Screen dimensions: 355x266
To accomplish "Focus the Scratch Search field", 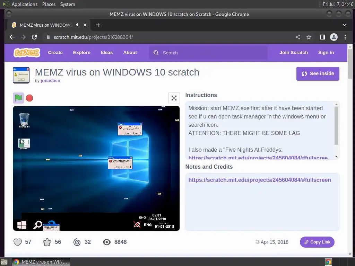I will pyautogui.click(x=208, y=53).
